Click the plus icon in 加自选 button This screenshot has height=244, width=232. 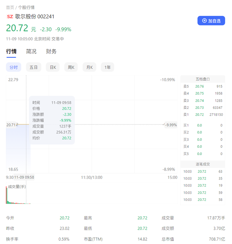click(205, 21)
